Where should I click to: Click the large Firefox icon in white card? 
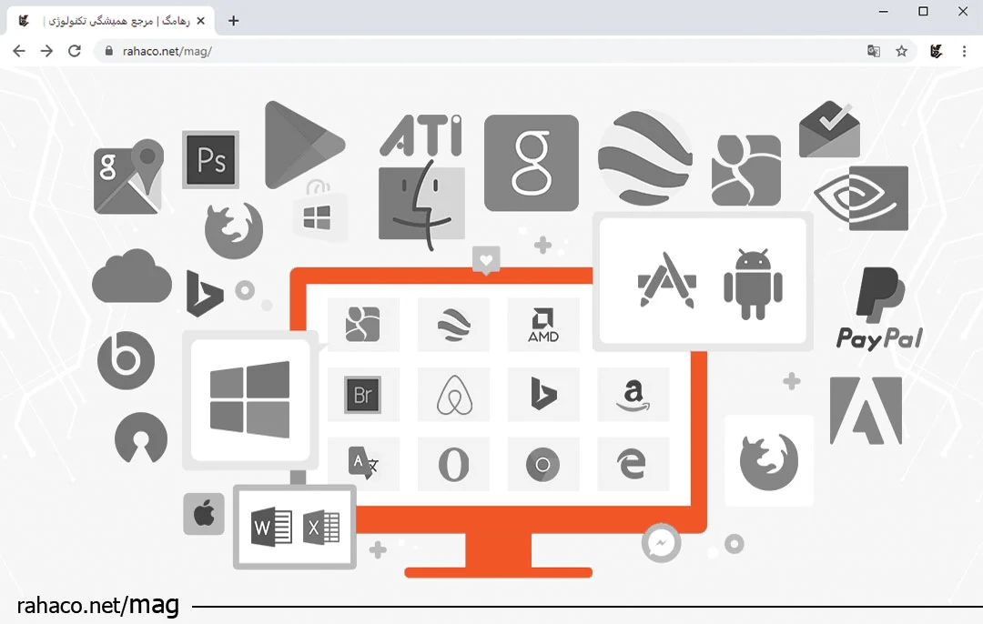[769, 460]
